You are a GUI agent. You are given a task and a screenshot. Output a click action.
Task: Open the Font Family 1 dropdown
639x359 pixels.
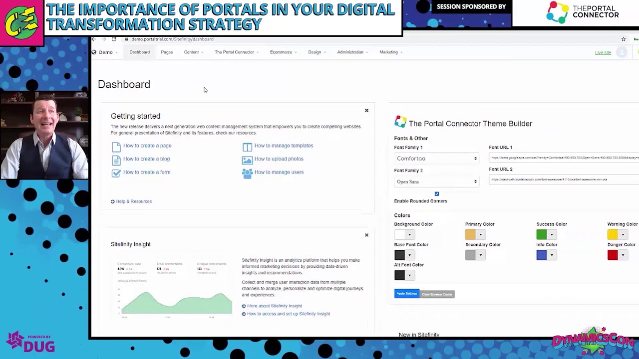coord(436,158)
